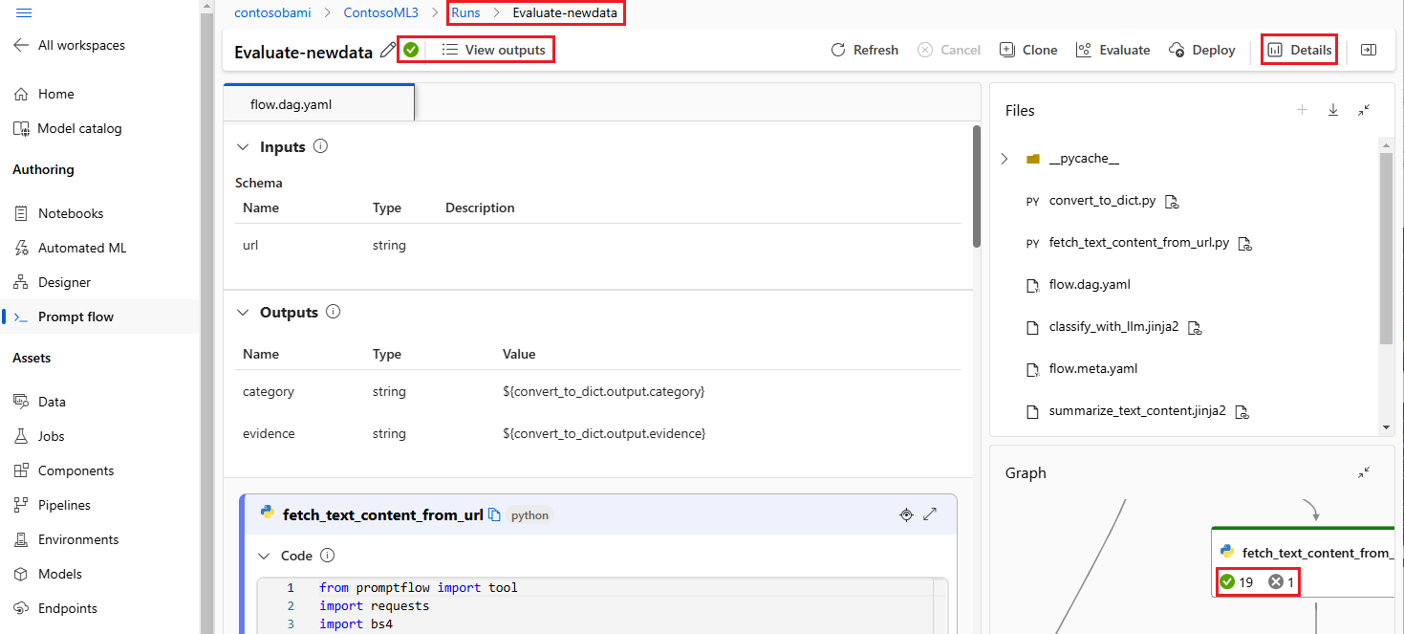Open run Details panel
Screen dimensions: 1404x634
(x=1299, y=50)
